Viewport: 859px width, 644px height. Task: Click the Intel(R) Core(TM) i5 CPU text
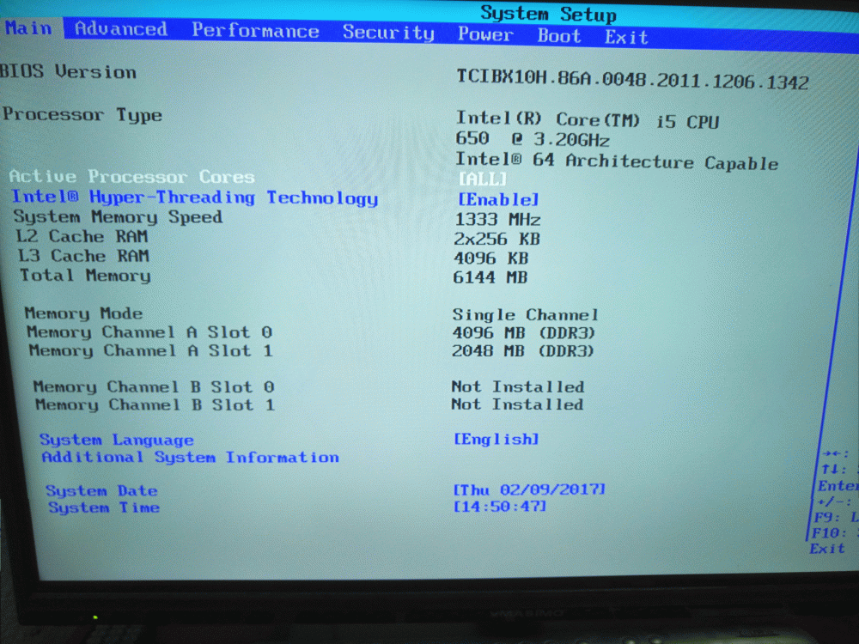tap(588, 120)
